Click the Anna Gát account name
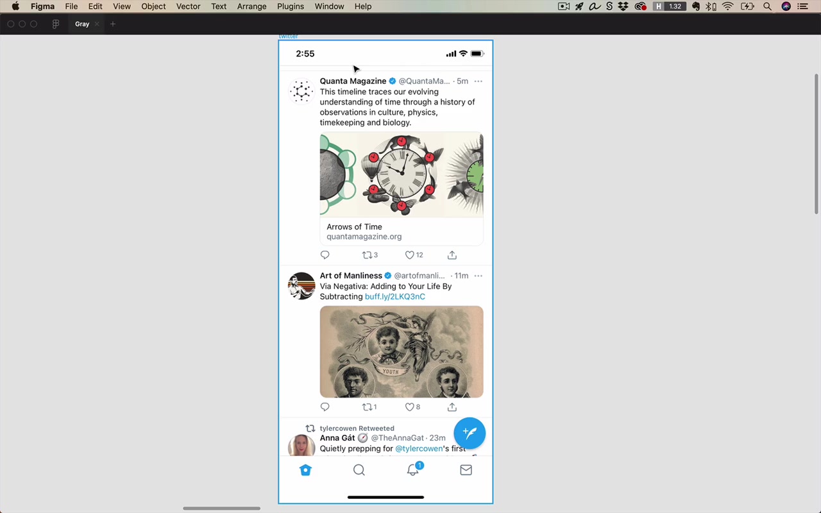821x513 pixels. 337,438
